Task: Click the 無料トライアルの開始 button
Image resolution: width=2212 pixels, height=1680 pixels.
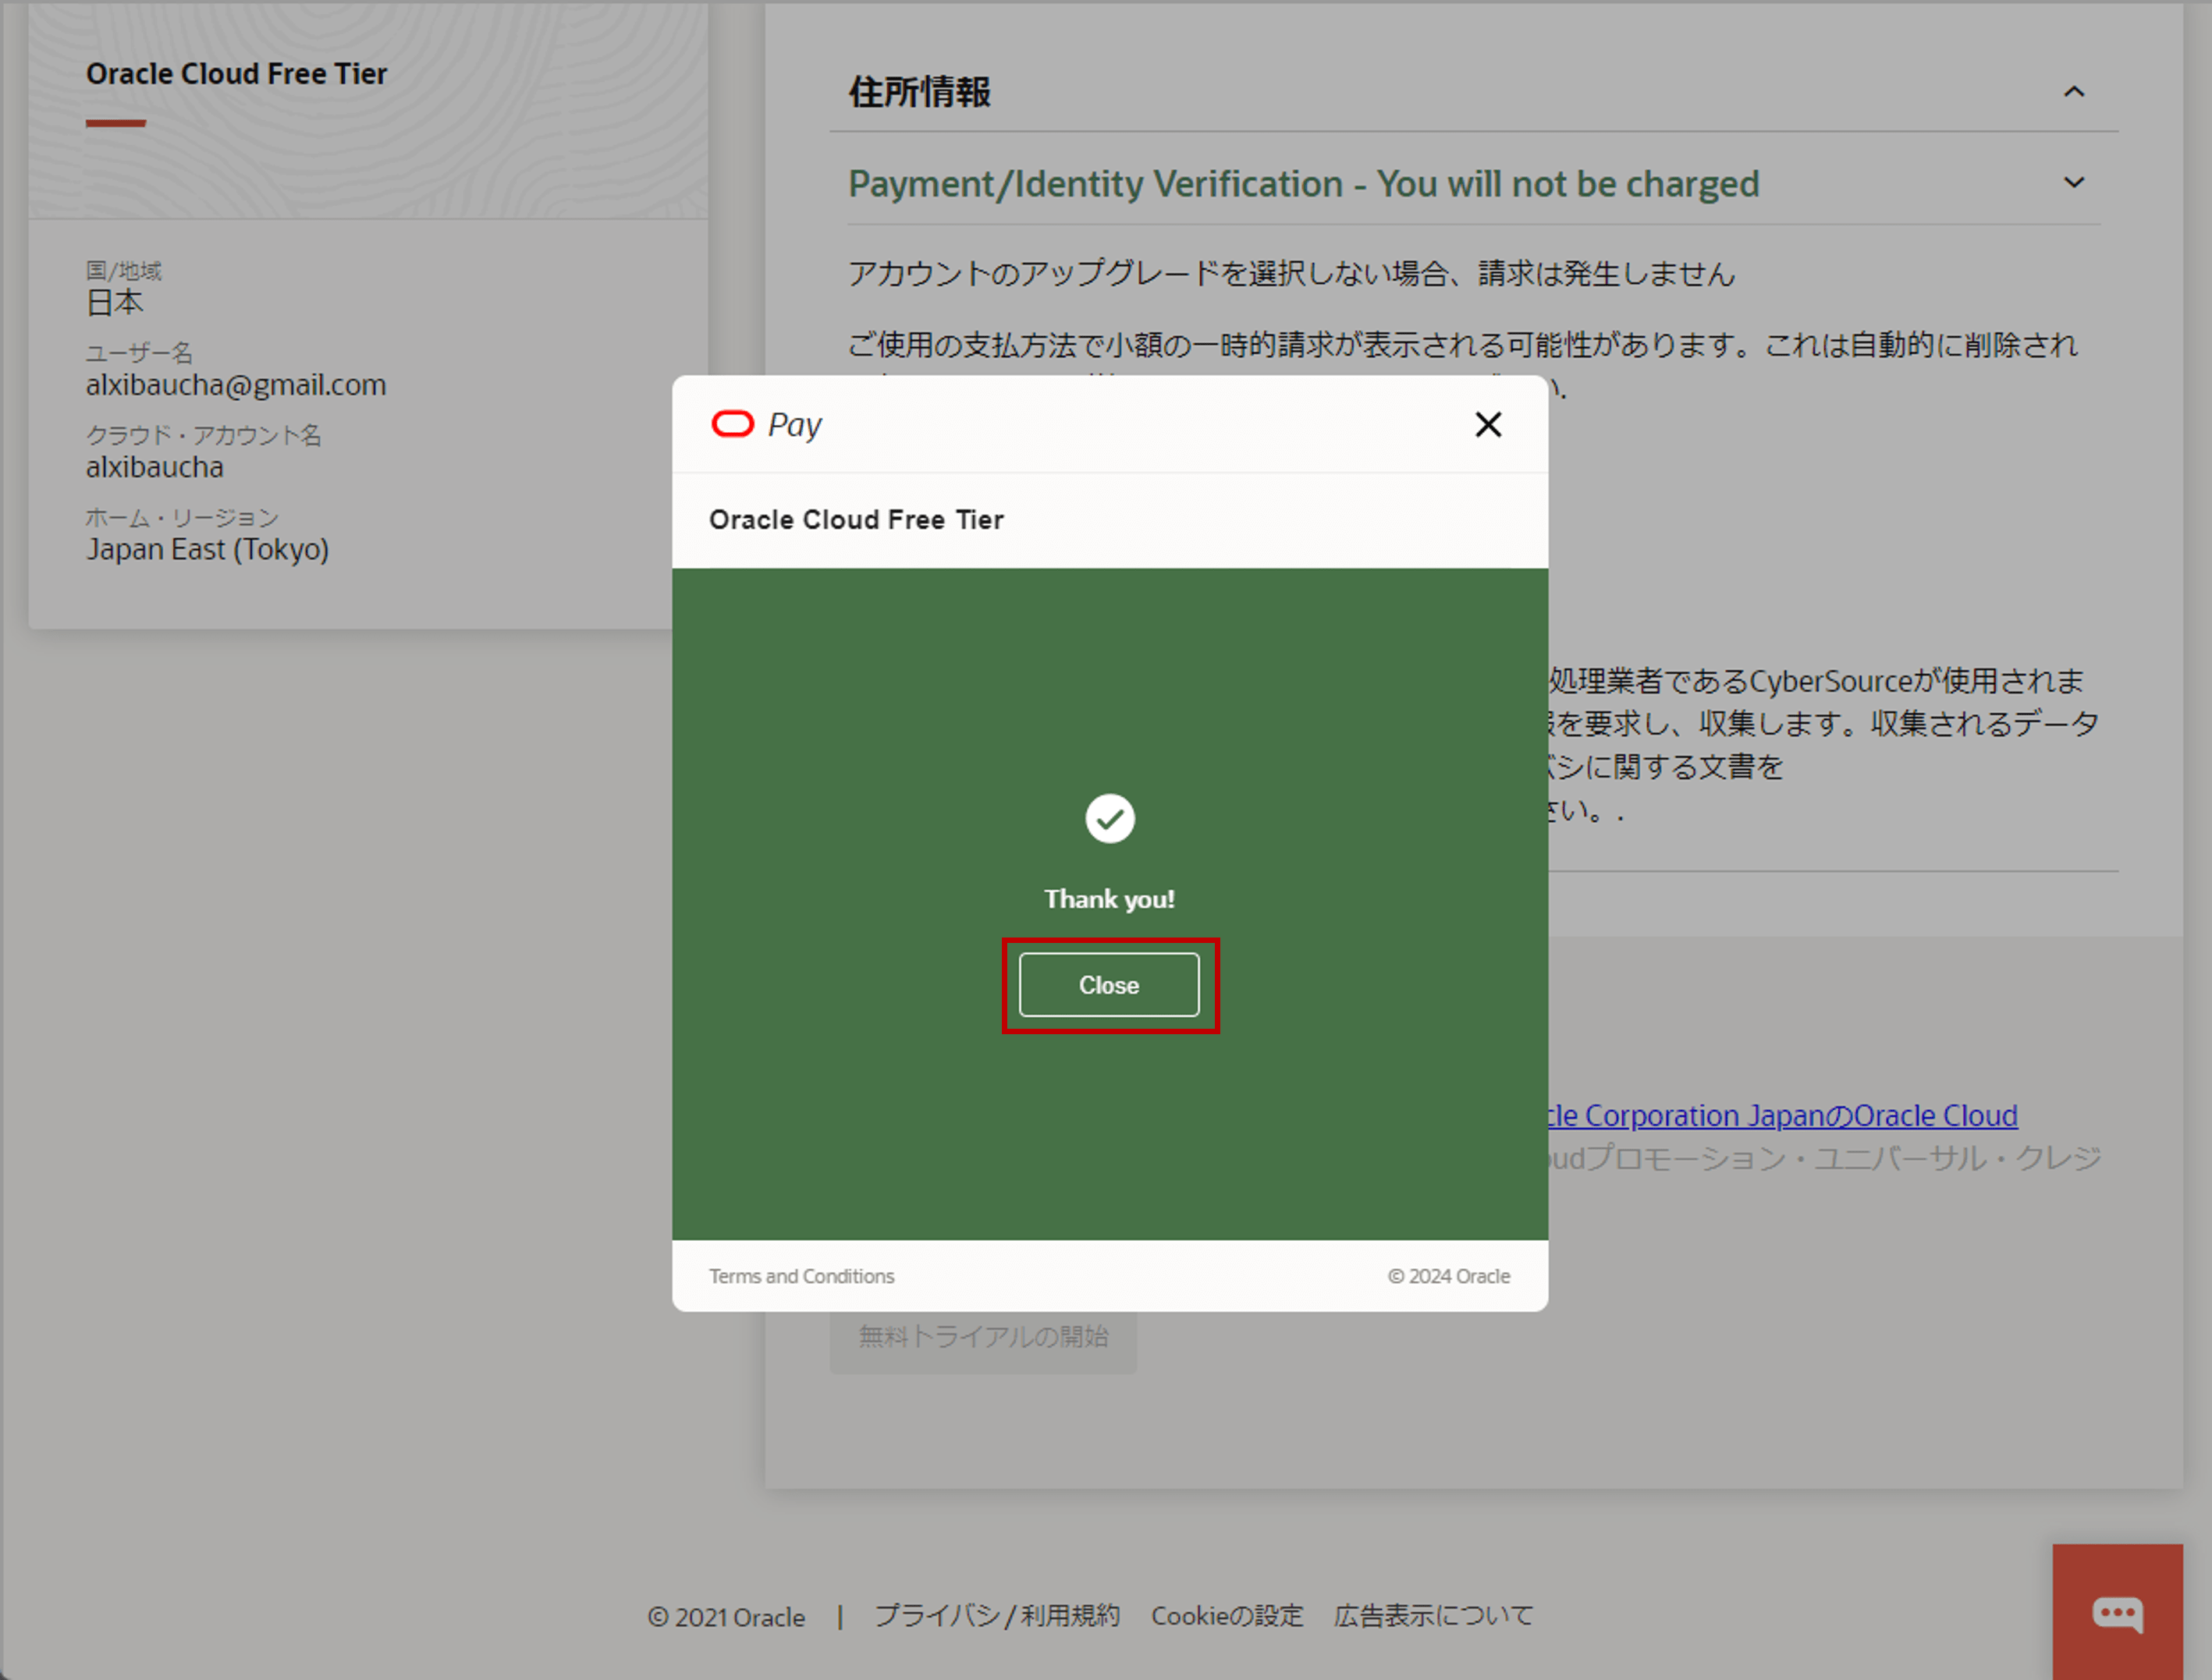Action: coord(982,1337)
